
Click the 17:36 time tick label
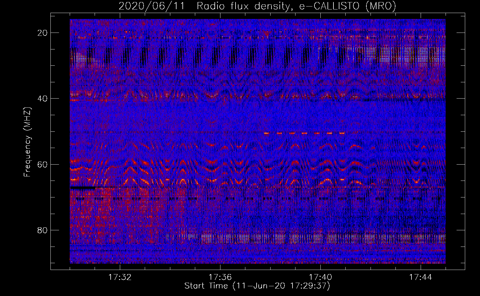220,277
